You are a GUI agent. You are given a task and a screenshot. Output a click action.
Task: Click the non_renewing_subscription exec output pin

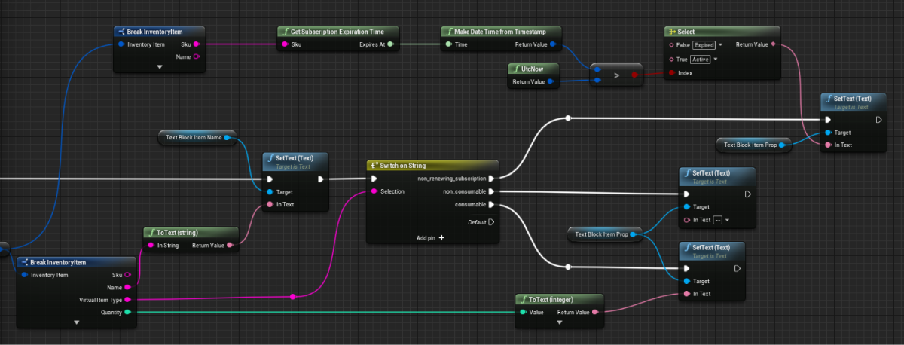point(491,179)
